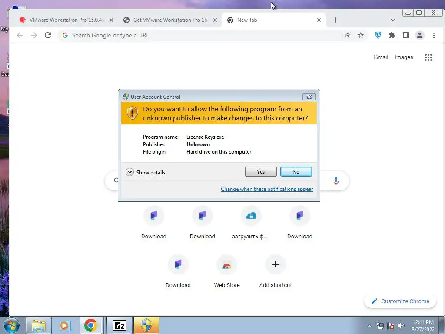
Task: Open the Windows Start menu
Action: pyautogui.click(x=12, y=325)
